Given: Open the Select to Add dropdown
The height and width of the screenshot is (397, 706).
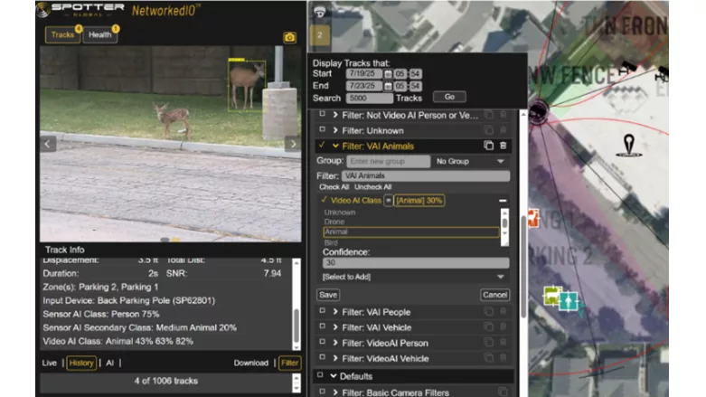Looking at the screenshot, I should coord(413,277).
